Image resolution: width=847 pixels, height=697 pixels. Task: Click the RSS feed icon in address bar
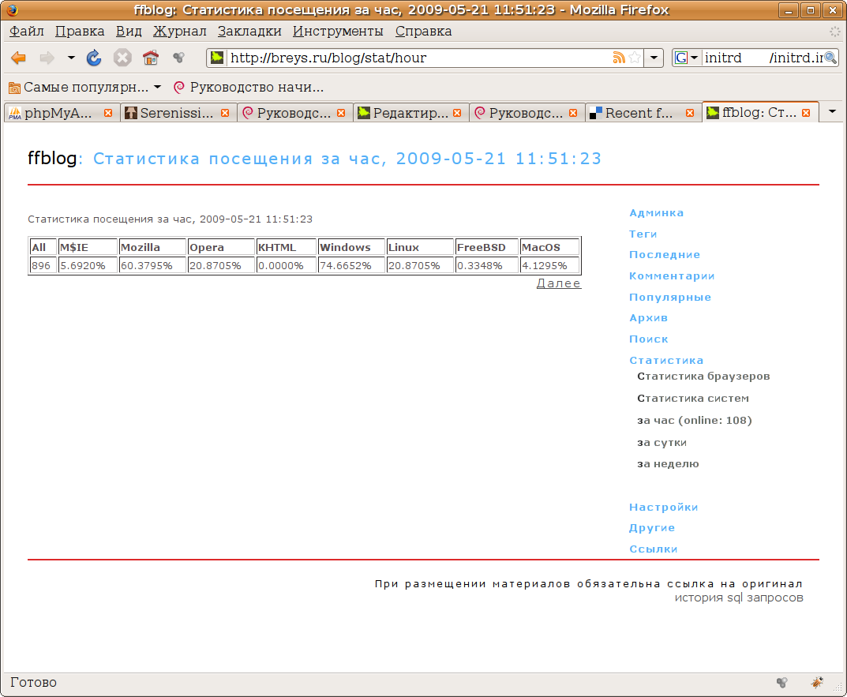[x=619, y=58]
